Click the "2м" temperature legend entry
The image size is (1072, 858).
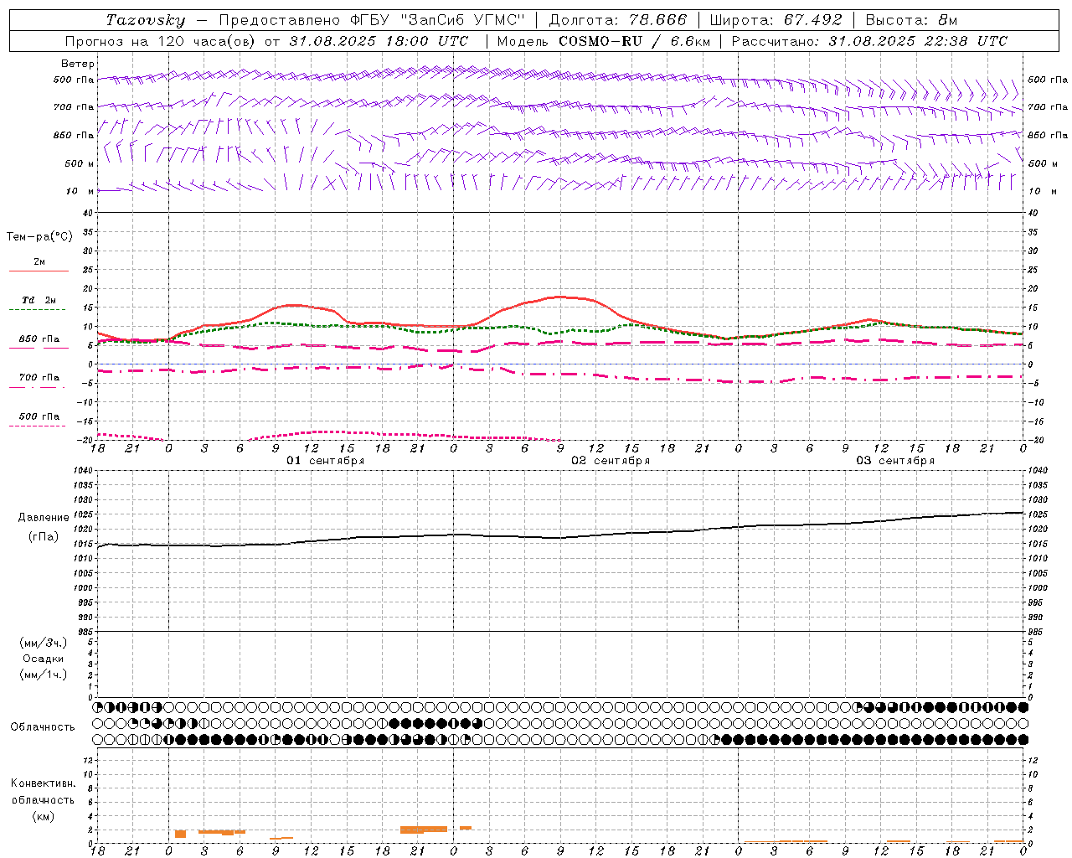pyautogui.click(x=39, y=262)
